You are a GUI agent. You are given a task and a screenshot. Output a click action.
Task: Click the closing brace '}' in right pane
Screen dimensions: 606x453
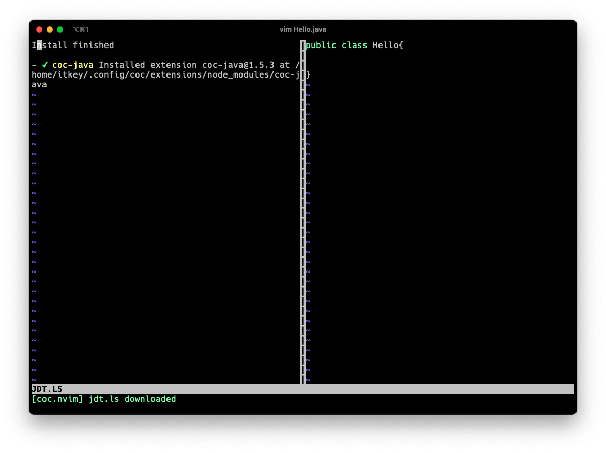pos(308,74)
